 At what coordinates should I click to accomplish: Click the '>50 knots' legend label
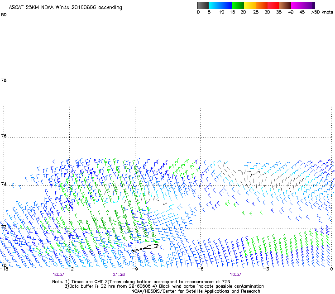pos(322,12)
